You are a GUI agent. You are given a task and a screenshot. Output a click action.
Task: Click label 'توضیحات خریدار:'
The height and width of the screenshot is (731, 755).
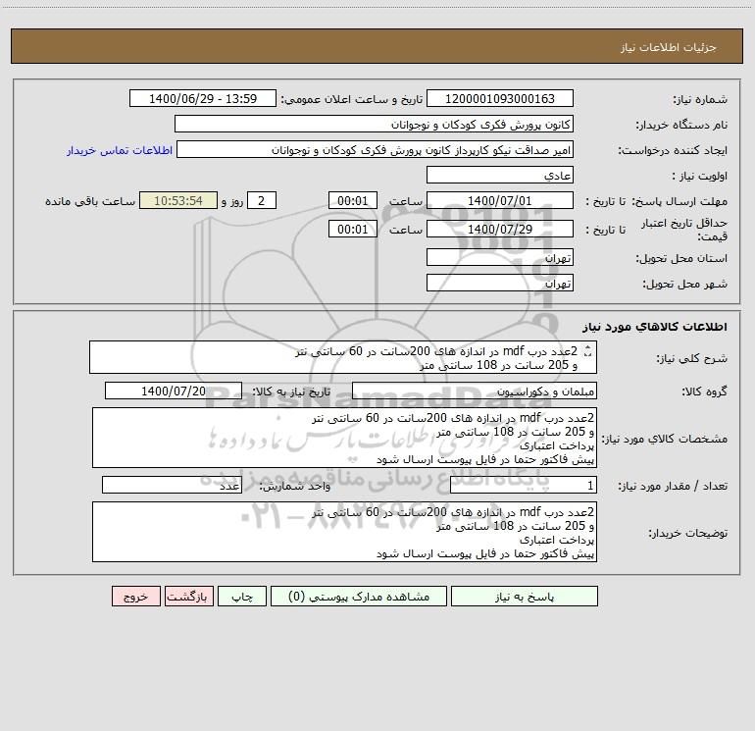pyautogui.click(x=688, y=533)
